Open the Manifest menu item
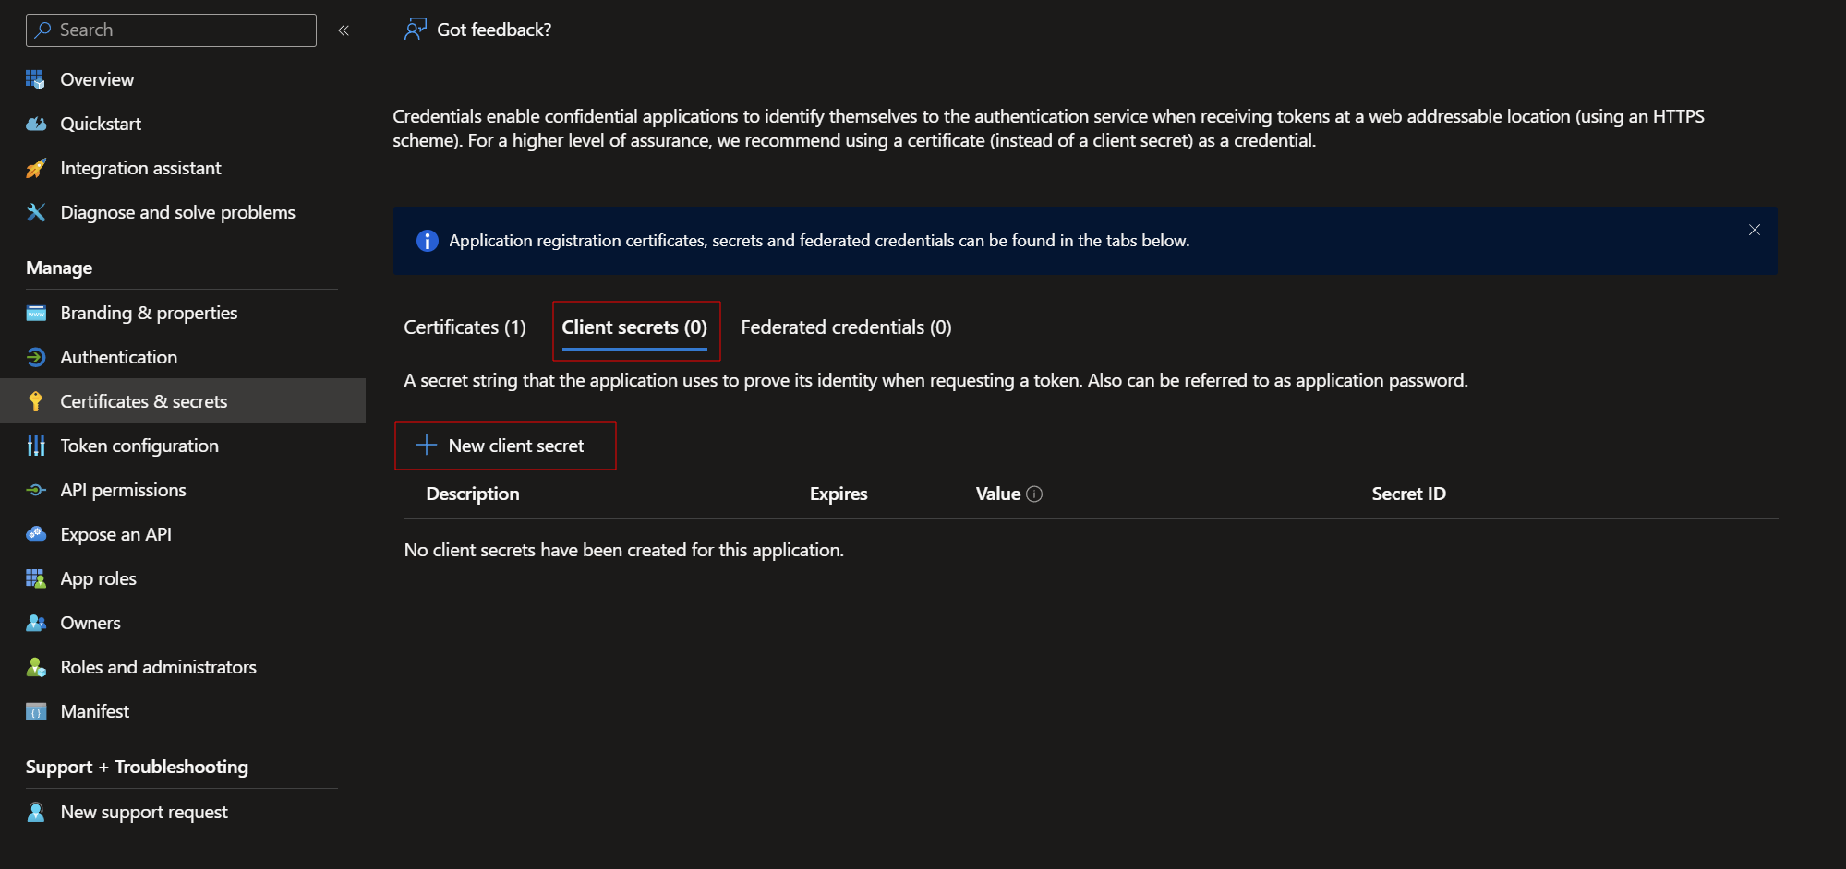The image size is (1846, 869). point(94,711)
